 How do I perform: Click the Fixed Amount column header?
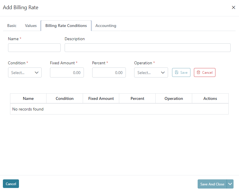[x=101, y=98]
